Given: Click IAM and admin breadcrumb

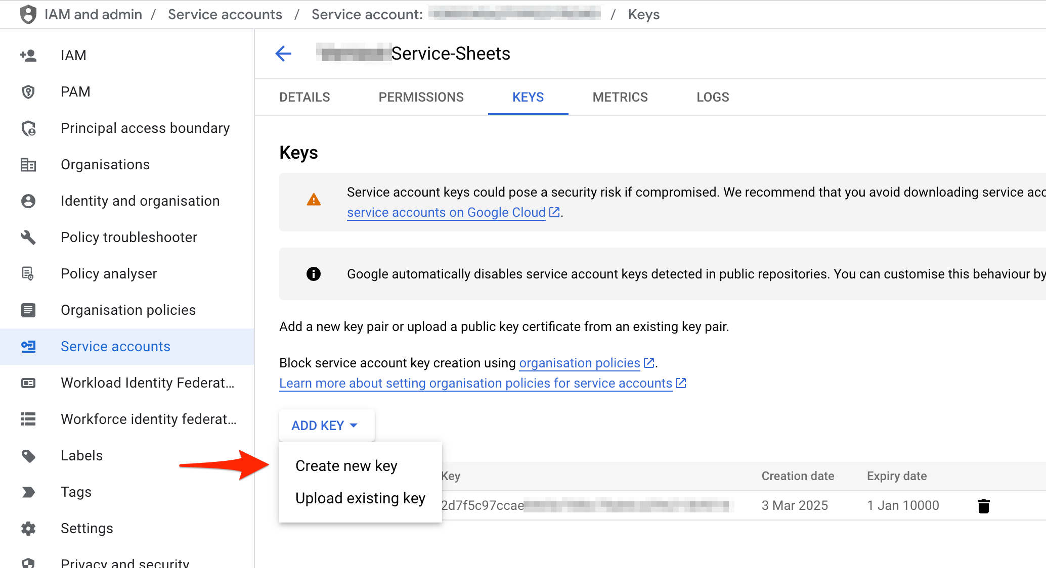Looking at the screenshot, I should (x=93, y=14).
